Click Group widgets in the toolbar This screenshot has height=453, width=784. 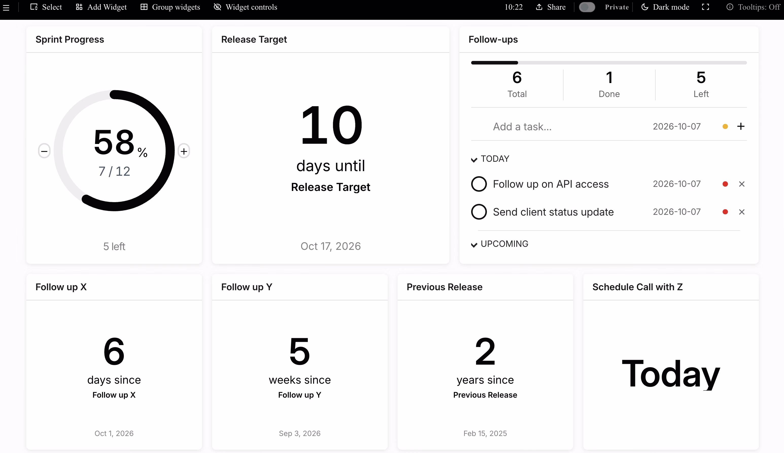170,7
